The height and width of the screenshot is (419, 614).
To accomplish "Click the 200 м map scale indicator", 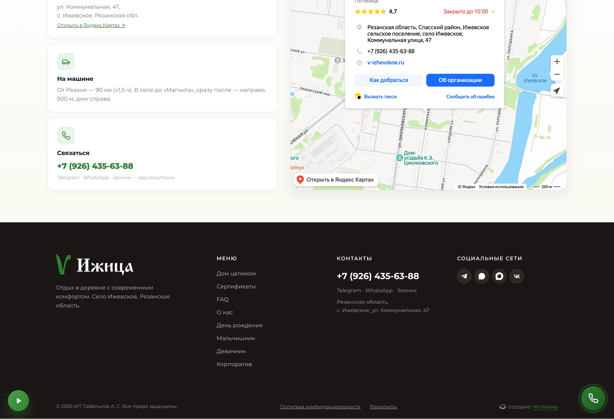I will 547,187.
